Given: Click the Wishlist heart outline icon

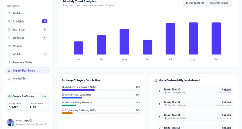Looking at the screenshot, I should coord(9,54).
